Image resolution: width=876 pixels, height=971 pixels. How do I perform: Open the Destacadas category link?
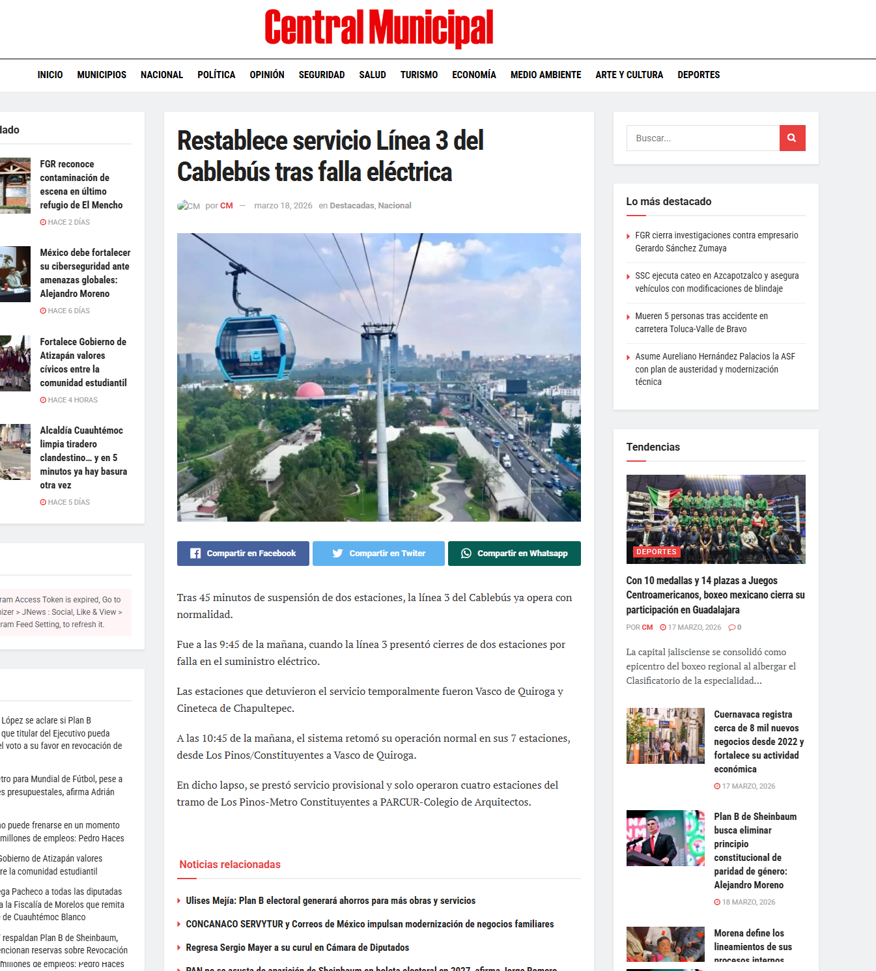pos(352,206)
